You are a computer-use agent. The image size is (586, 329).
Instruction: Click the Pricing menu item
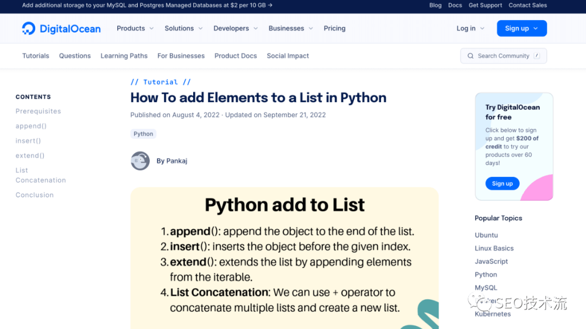tap(334, 28)
